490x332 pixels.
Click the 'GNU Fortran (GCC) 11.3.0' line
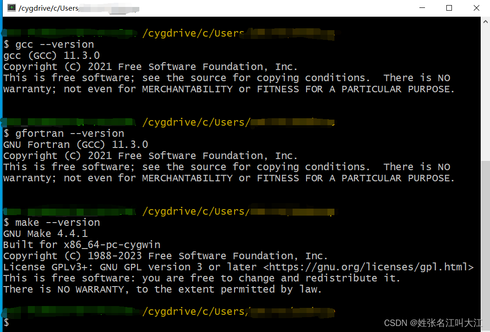click(74, 144)
